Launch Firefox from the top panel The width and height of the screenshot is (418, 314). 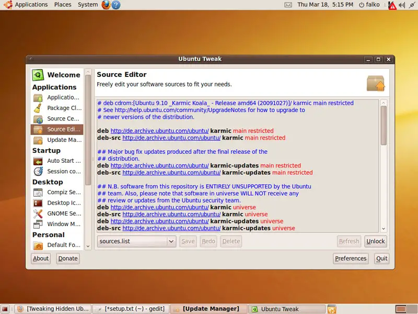(106, 5)
